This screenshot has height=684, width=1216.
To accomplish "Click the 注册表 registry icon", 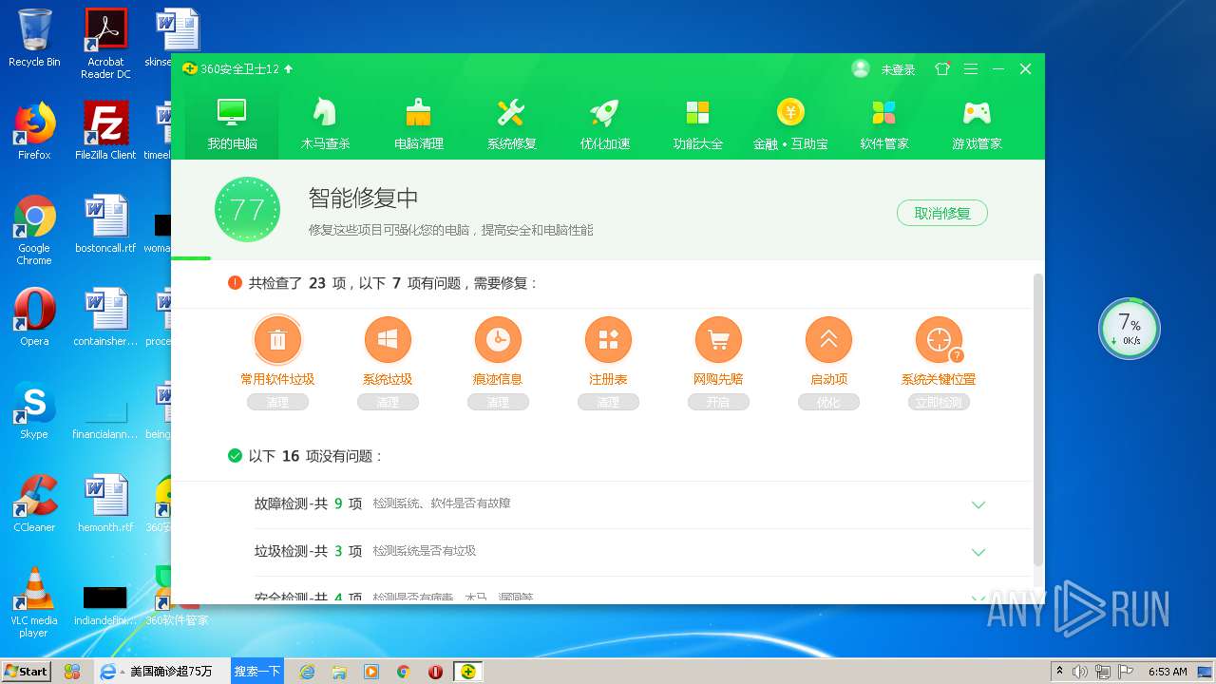I will click(x=608, y=339).
